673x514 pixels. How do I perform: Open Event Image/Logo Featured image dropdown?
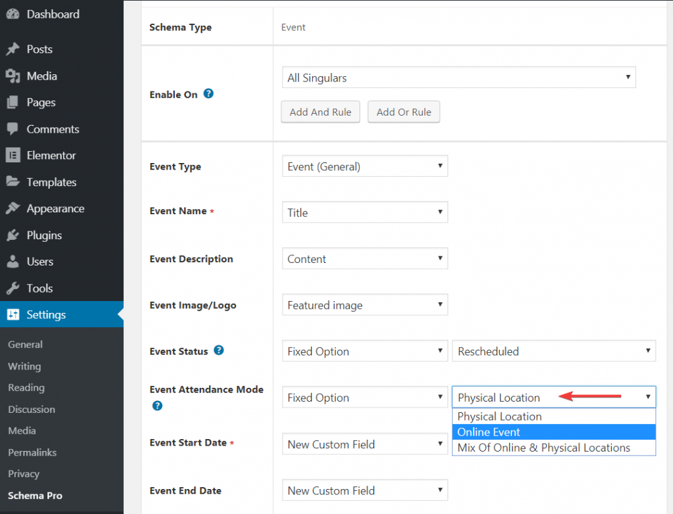tap(365, 305)
